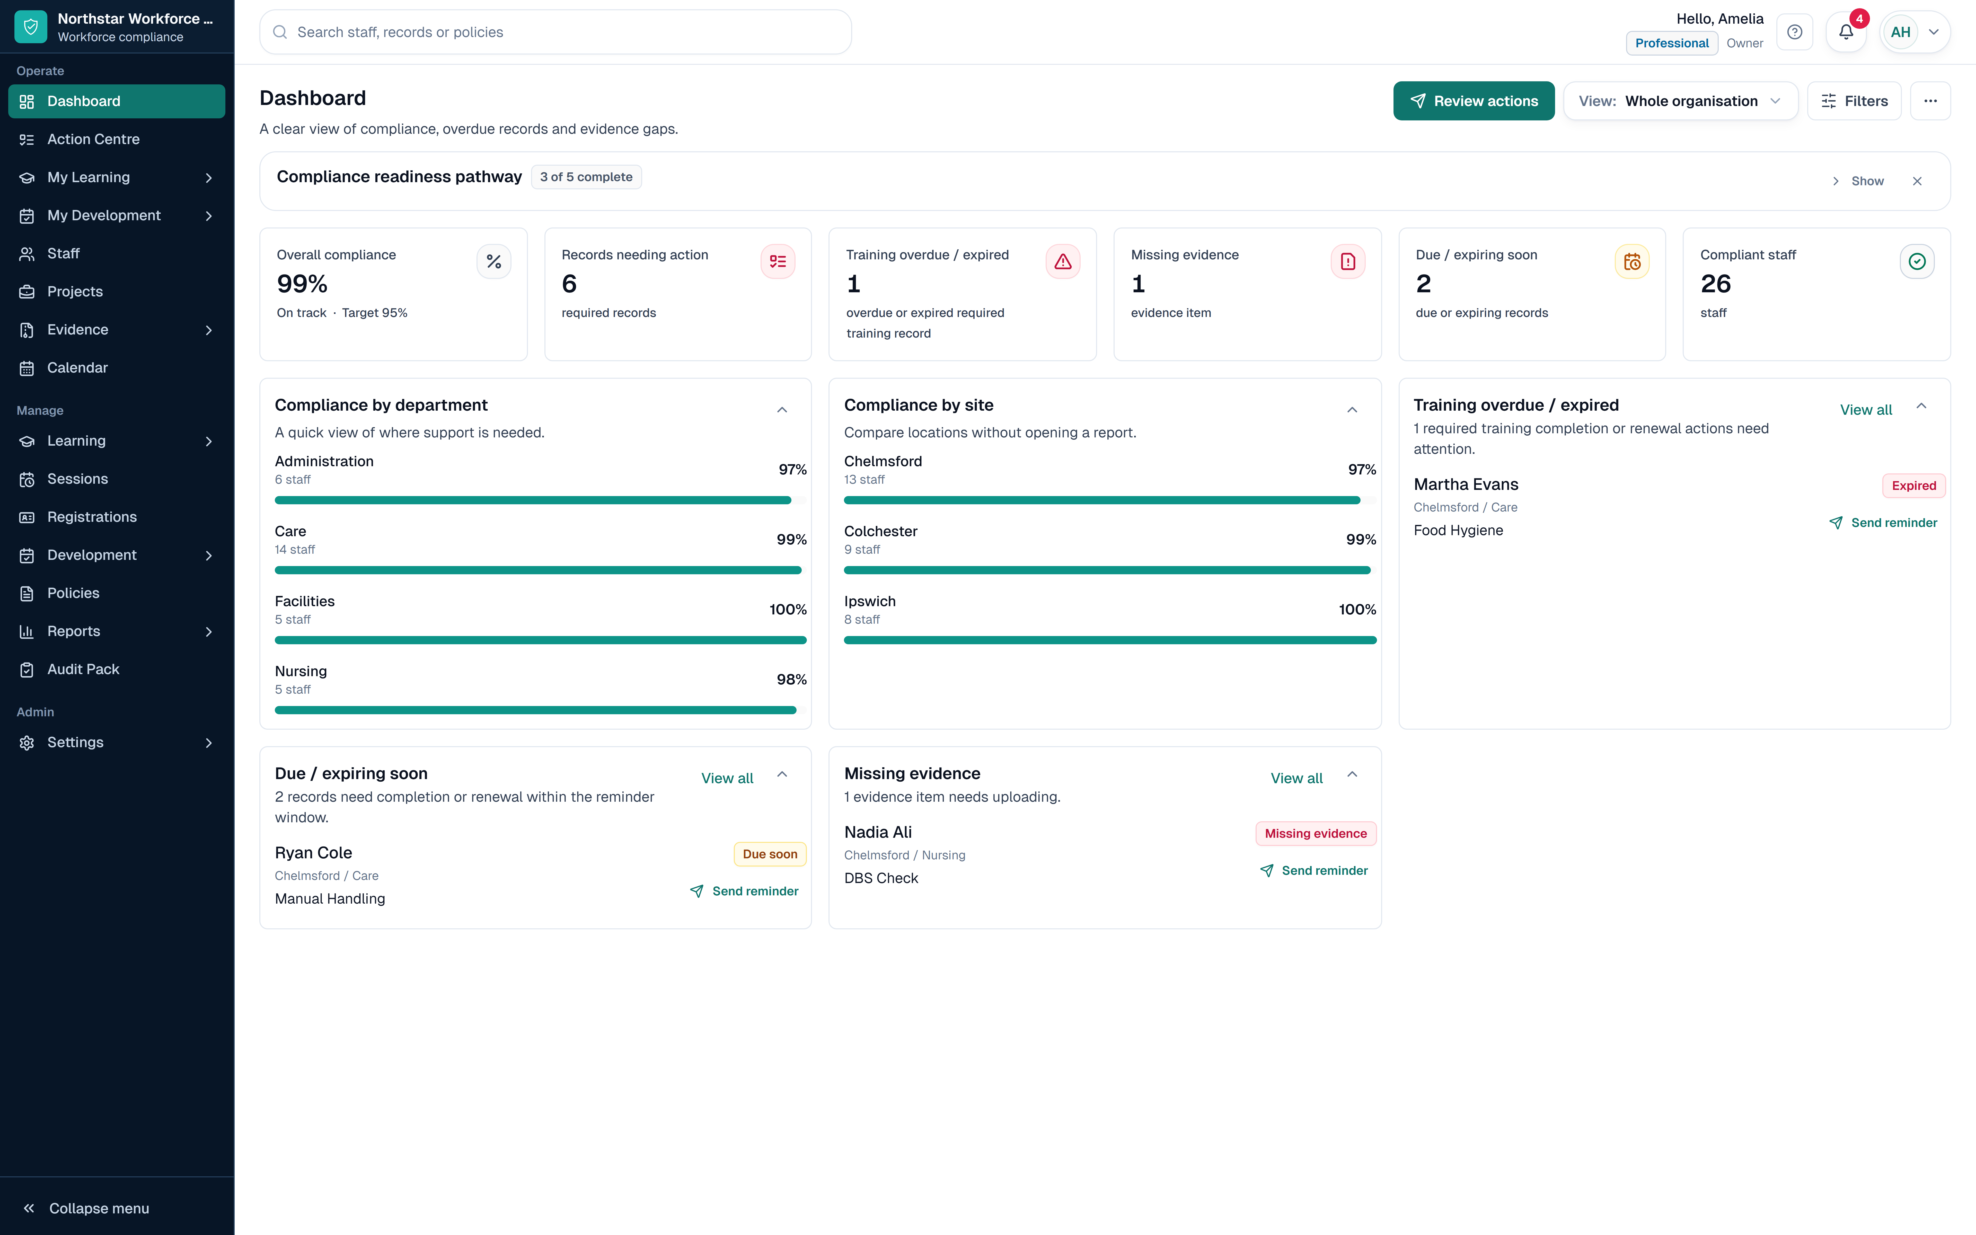Click the compliant staff checkmark icon

(x=1917, y=261)
